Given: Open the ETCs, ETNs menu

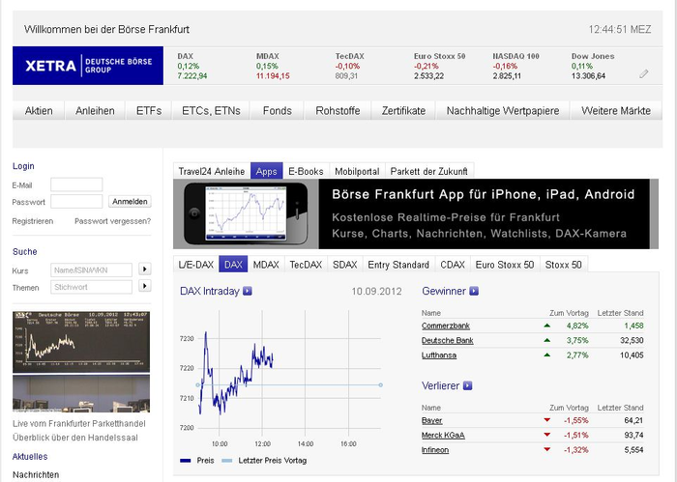Looking at the screenshot, I should 211,111.
